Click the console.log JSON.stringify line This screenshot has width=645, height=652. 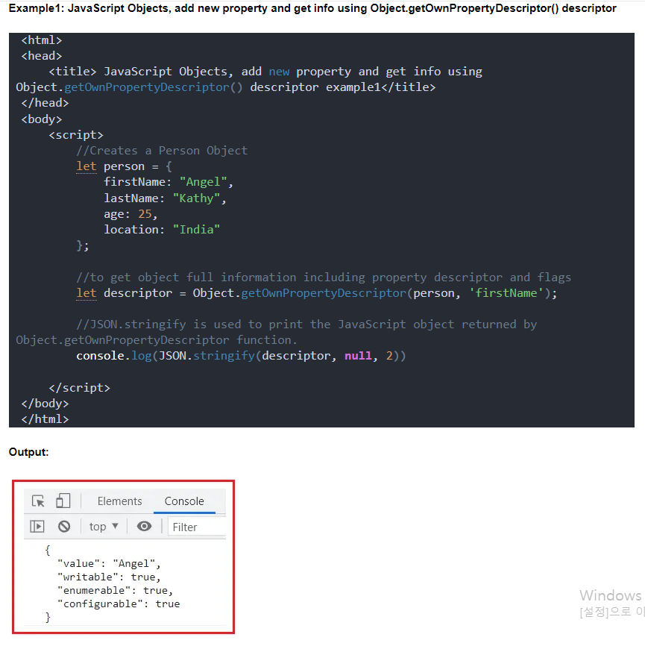[241, 356]
